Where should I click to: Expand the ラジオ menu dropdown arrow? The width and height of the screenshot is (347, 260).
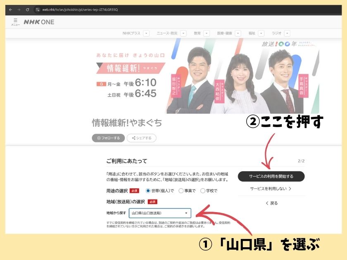(x=287, y=33)
